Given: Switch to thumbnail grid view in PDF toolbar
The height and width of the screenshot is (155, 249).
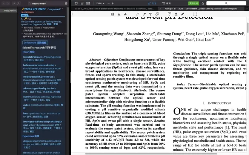Looking at the screenshot, I should tap(82, 3).
